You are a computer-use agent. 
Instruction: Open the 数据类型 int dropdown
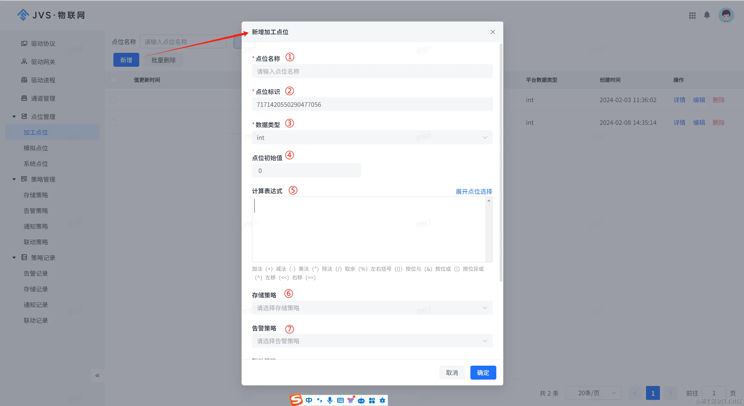tap(372, 138)
